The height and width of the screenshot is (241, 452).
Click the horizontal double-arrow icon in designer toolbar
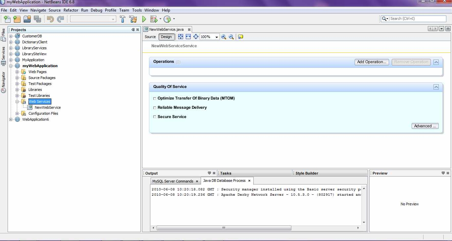pos(188,37)
